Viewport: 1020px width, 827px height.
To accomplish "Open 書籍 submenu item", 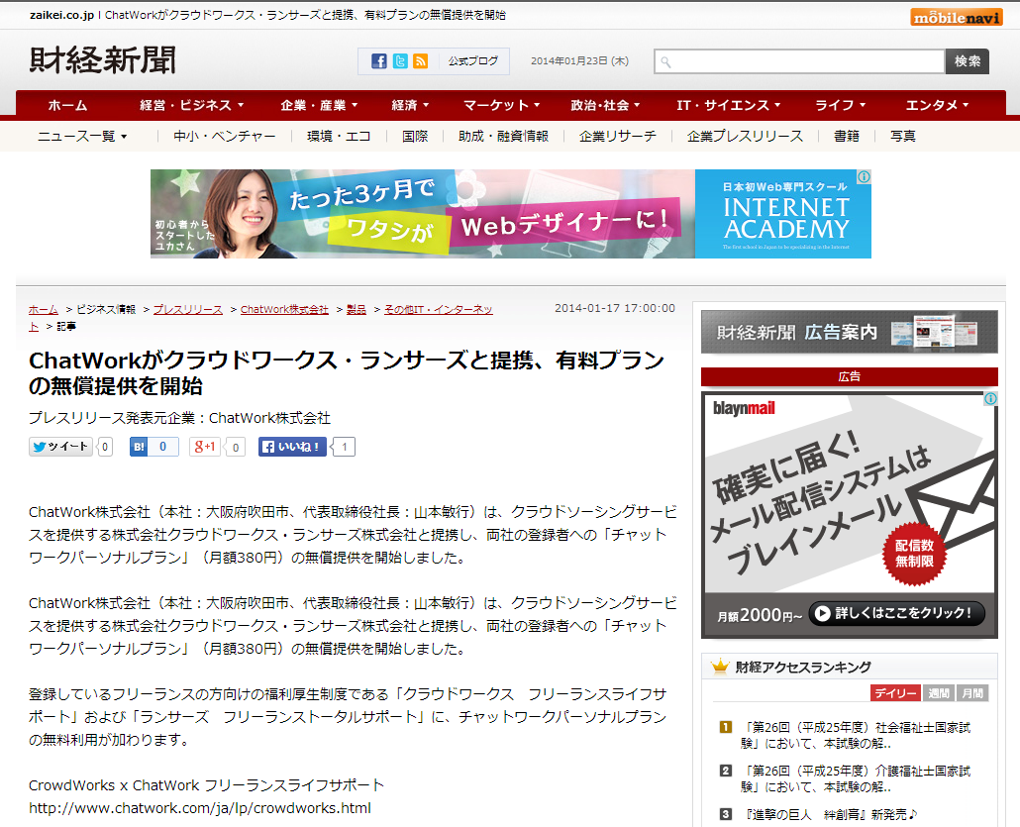I will tap(847, 136).
